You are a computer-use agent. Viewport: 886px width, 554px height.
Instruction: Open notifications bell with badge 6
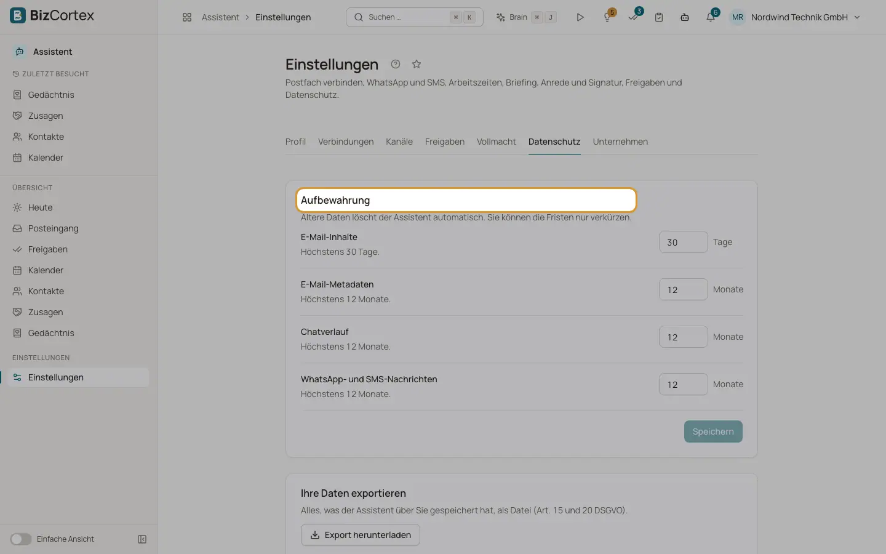(711, 17)
